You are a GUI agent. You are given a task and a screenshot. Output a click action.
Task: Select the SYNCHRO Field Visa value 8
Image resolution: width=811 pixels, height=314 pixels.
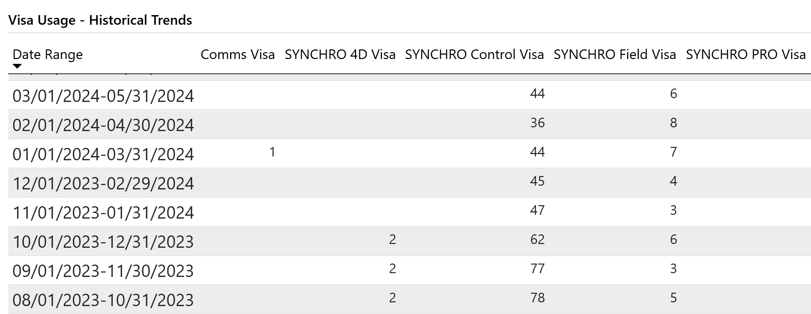coord(673,123)
